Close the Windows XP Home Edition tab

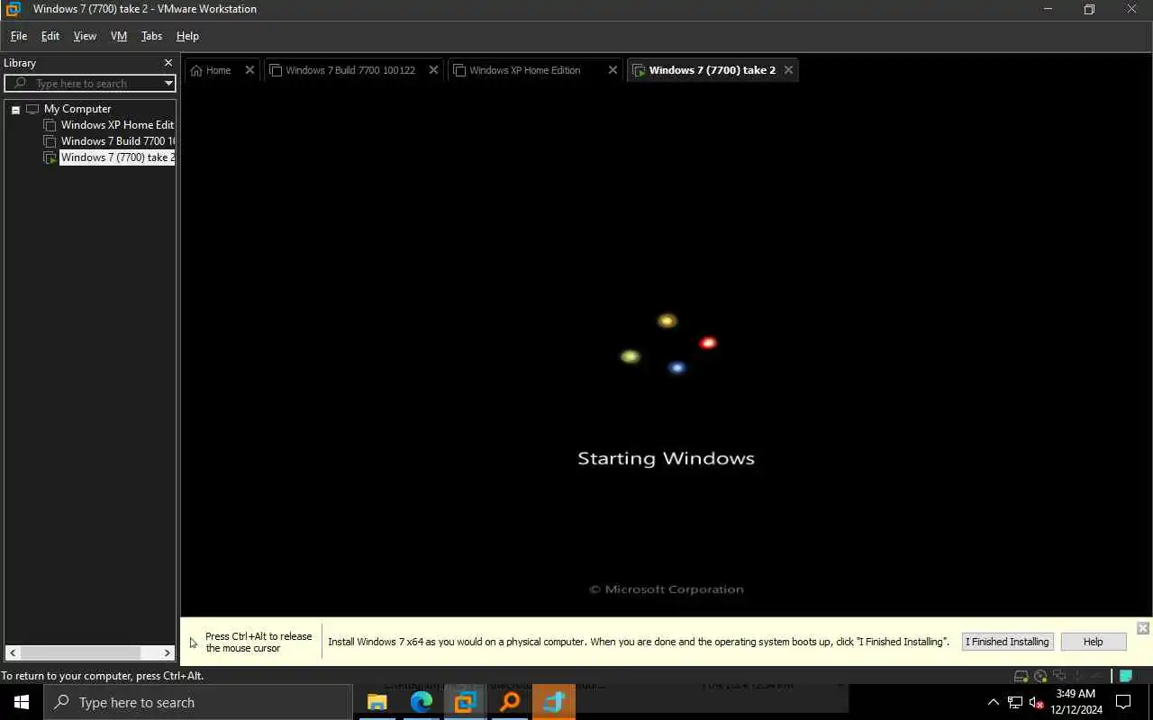[x=613, y=70]
